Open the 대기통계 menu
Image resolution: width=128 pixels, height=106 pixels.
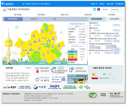(x=41, y=15)
